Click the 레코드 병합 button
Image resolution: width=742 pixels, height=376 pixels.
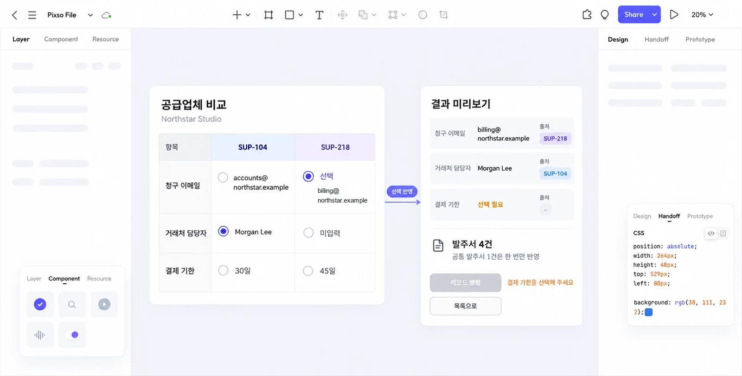click(466, 282)
